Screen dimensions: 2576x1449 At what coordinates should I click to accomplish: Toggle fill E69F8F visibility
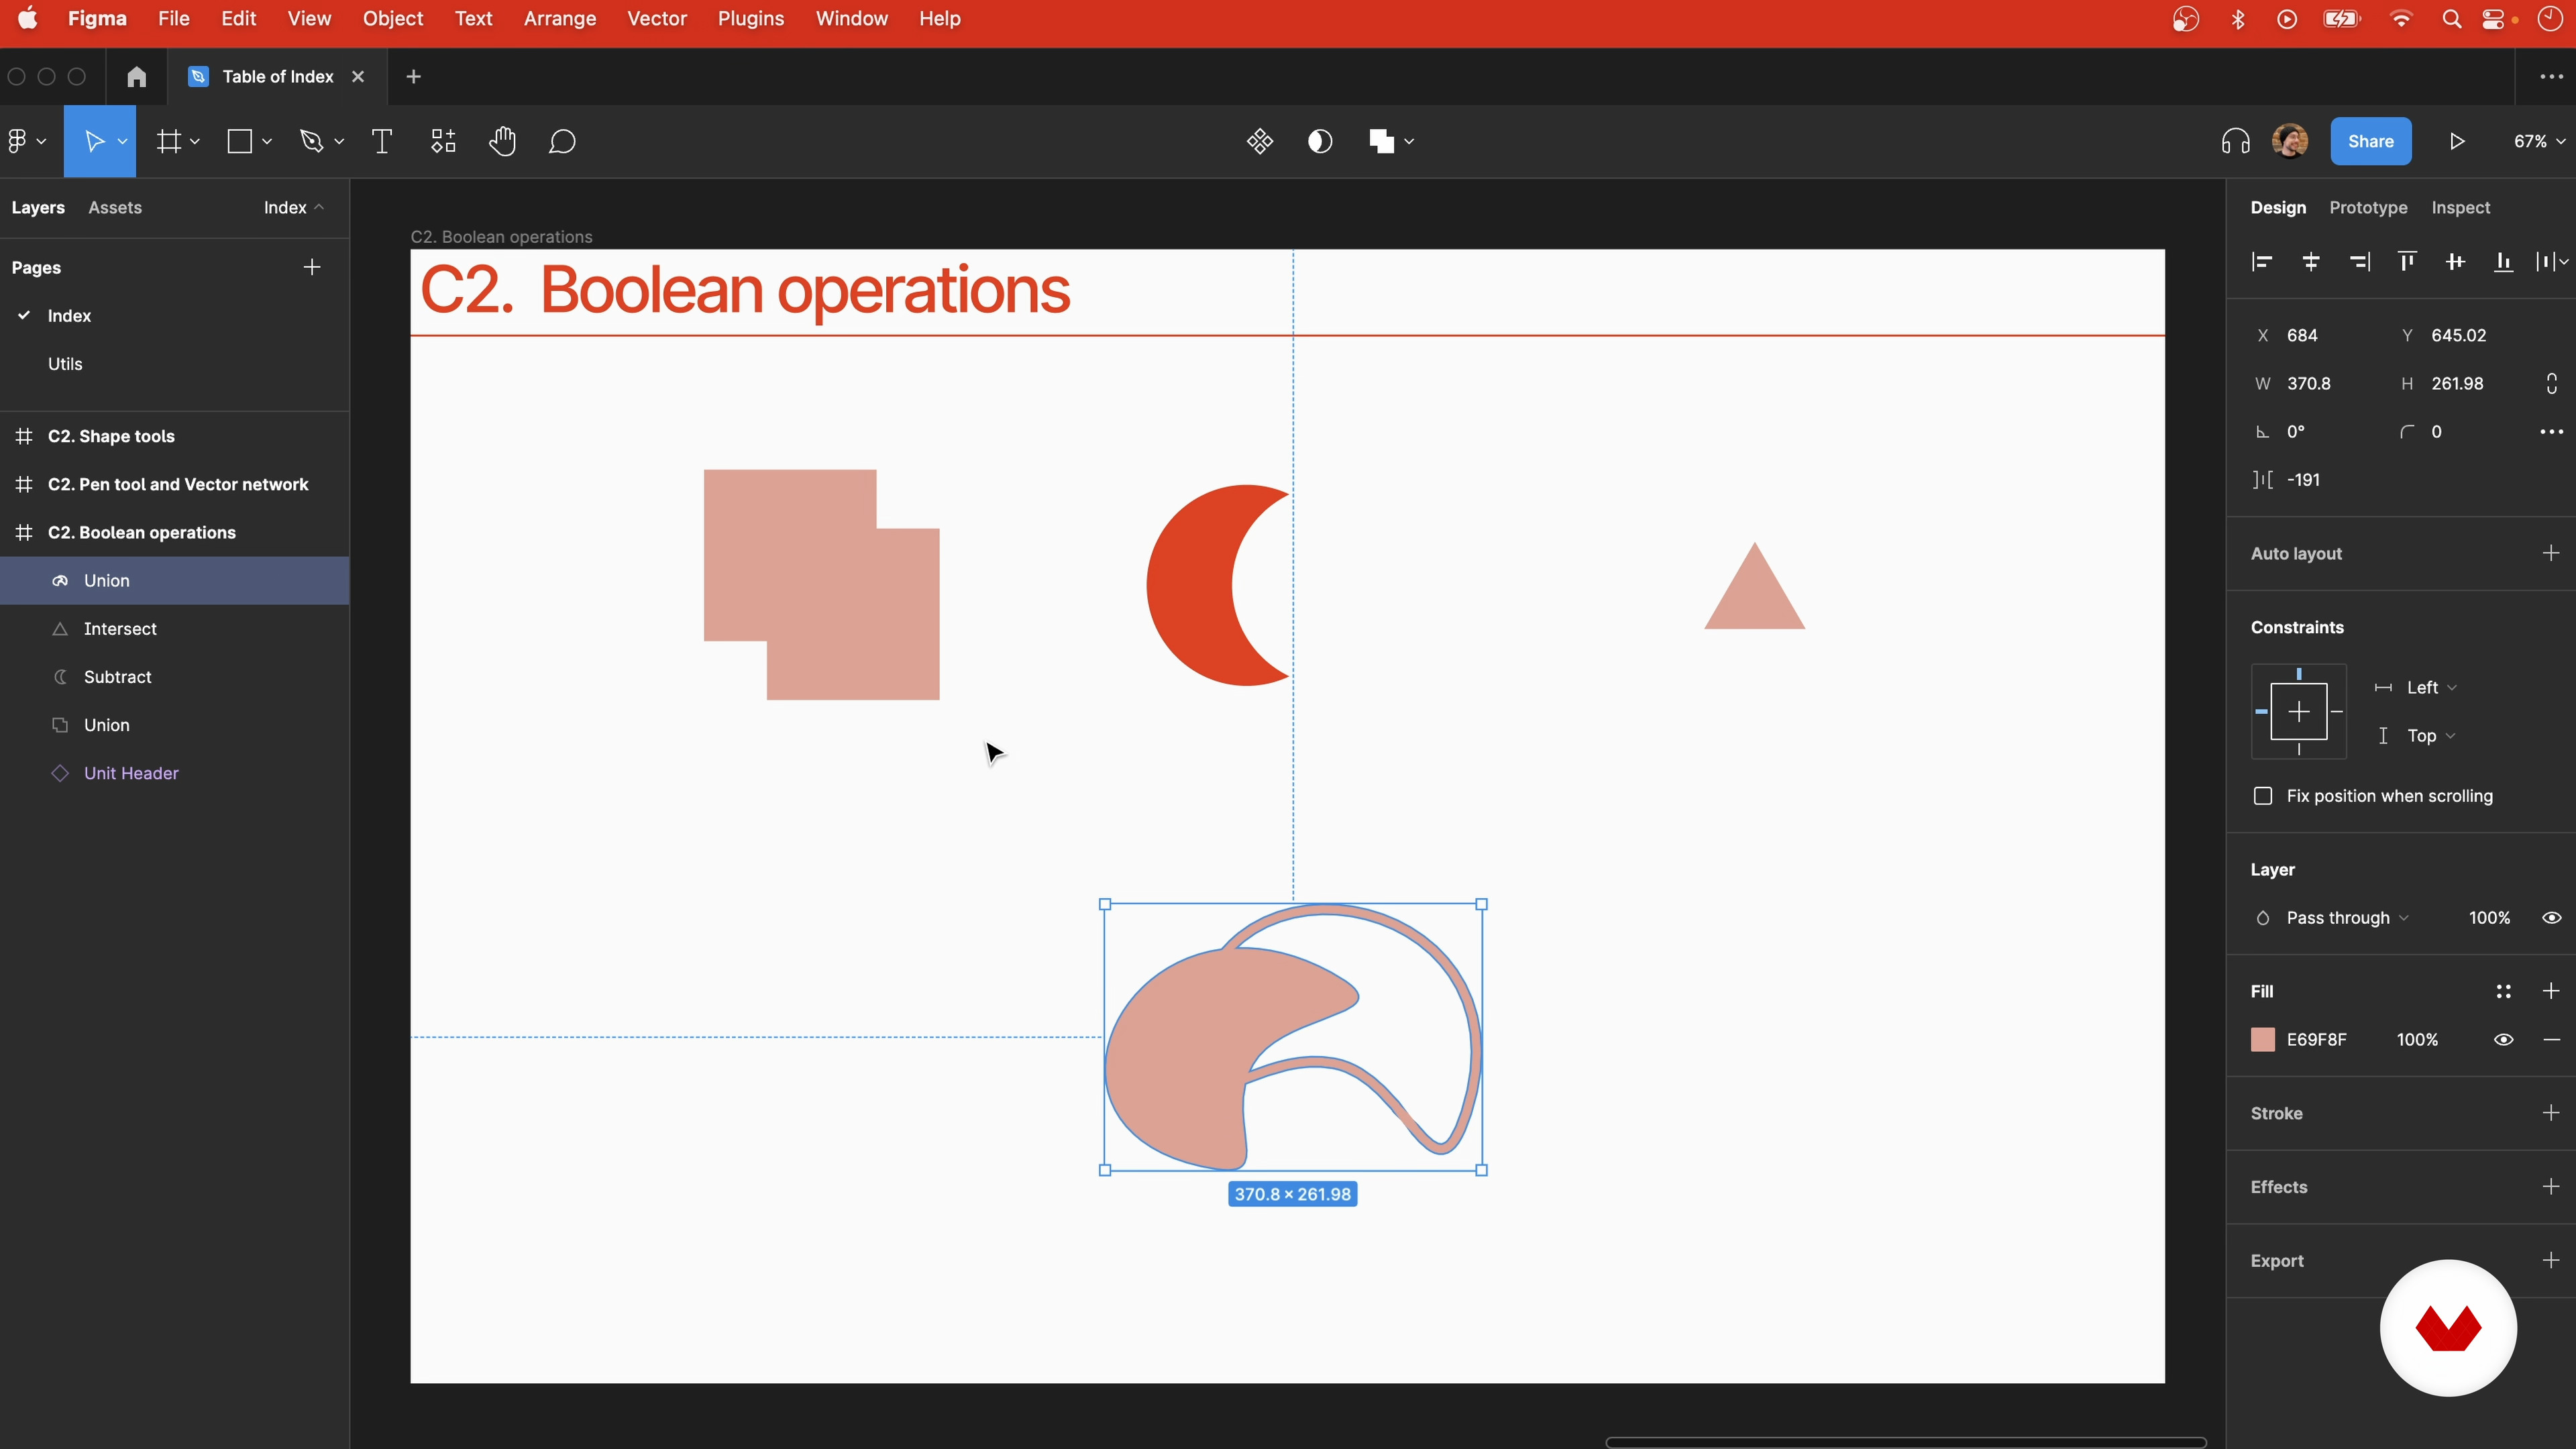pos(2503,1040)
